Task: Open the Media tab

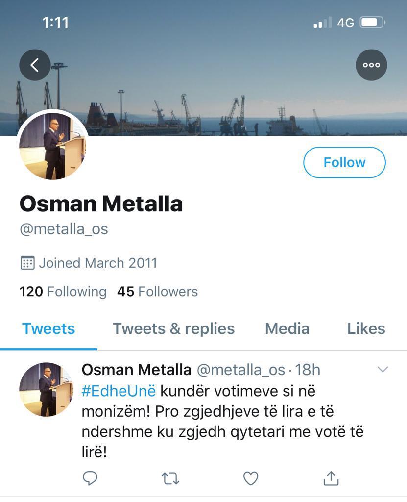Action: [287, 328]
